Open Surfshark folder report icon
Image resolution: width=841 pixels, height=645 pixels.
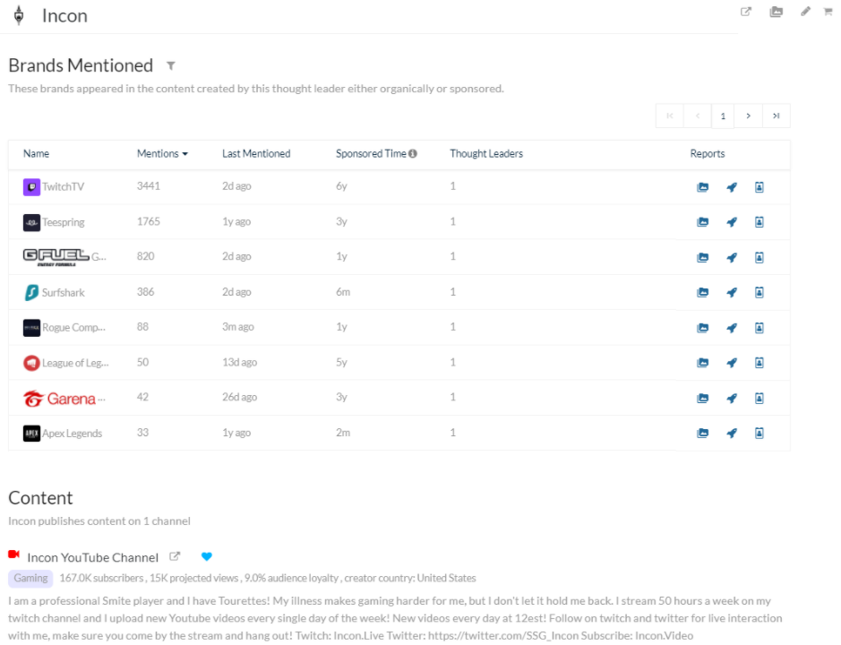702,292
